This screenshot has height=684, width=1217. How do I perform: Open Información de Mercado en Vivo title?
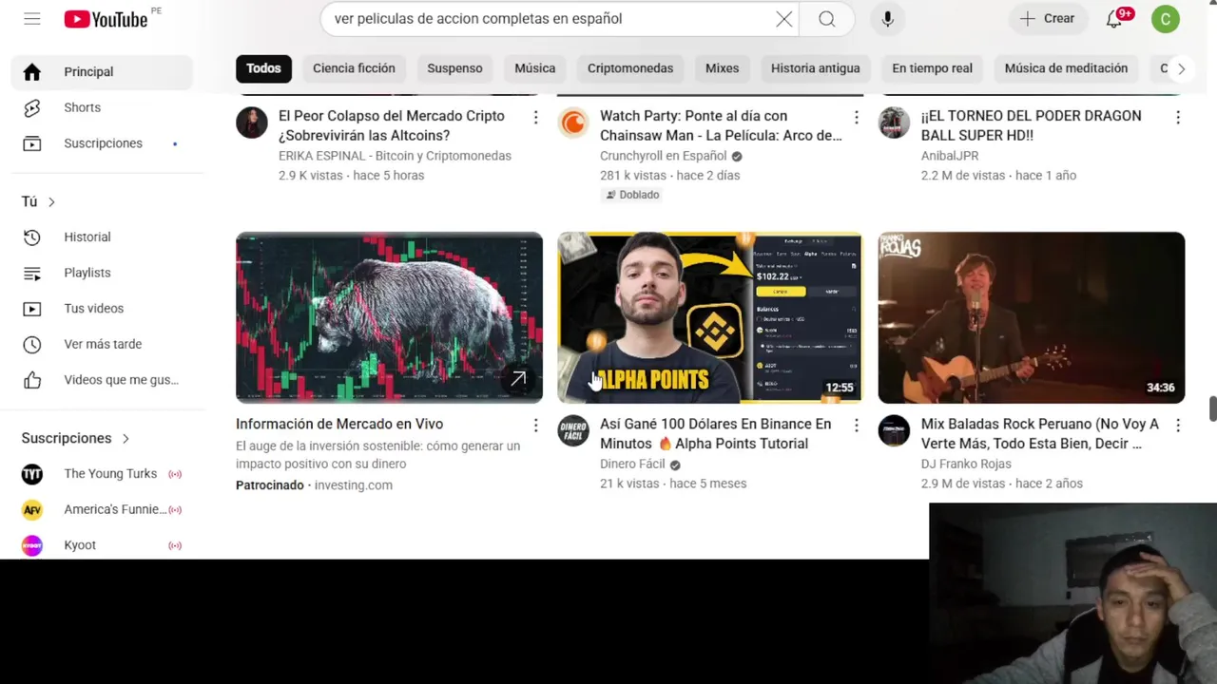point(339,424)
